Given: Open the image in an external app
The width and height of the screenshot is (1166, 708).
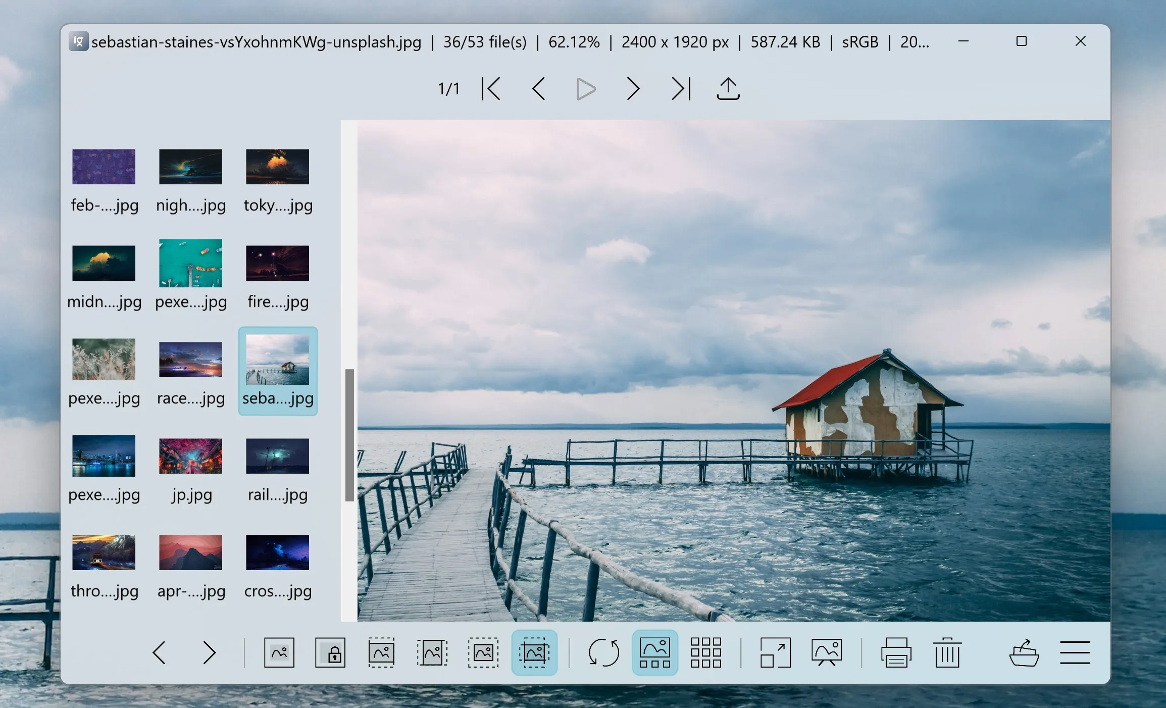Looking at the screenshot, I should click(x=1024, y=652).
